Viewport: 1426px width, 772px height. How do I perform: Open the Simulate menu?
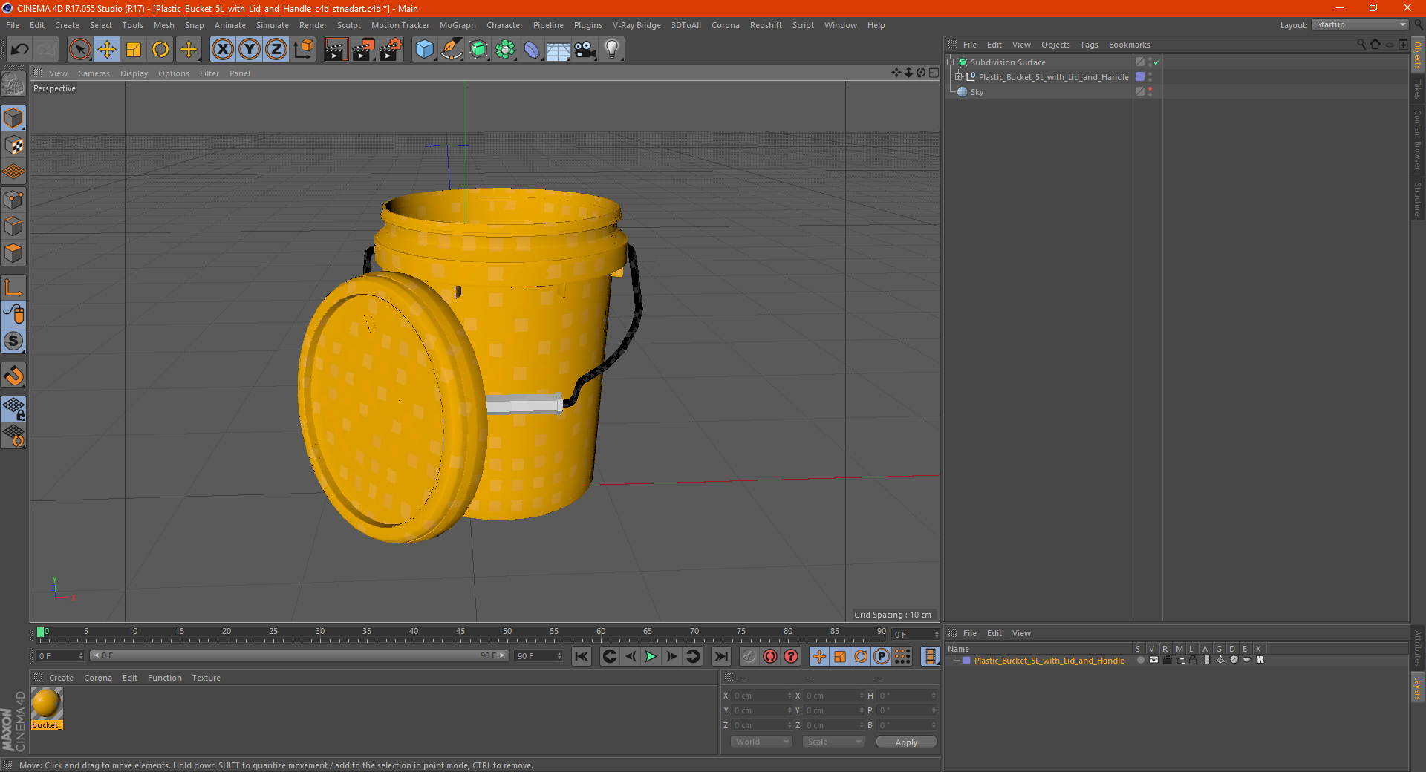pyautogui.click(x=273, y=25)
